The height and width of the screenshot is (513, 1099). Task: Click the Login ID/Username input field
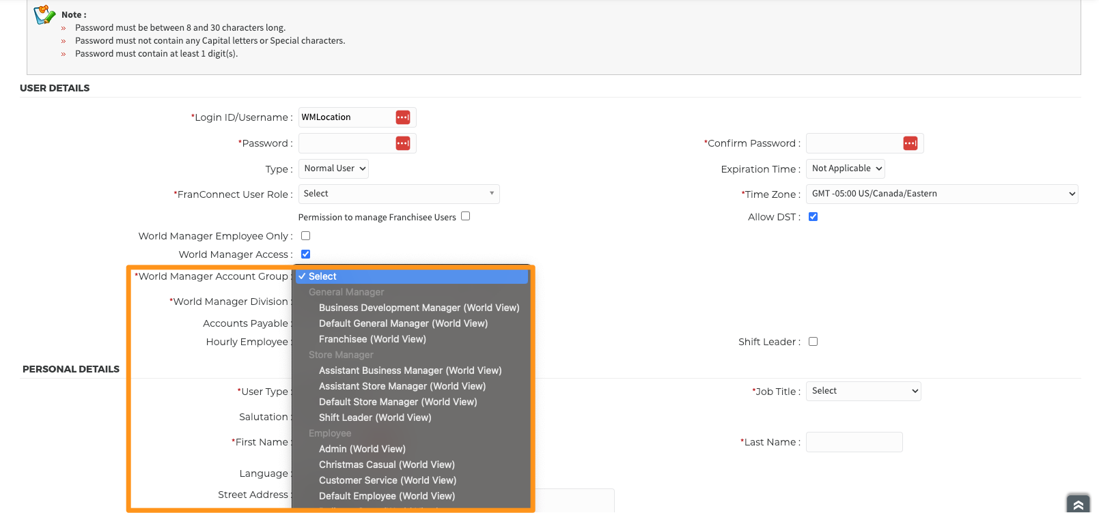pos(357,117)
